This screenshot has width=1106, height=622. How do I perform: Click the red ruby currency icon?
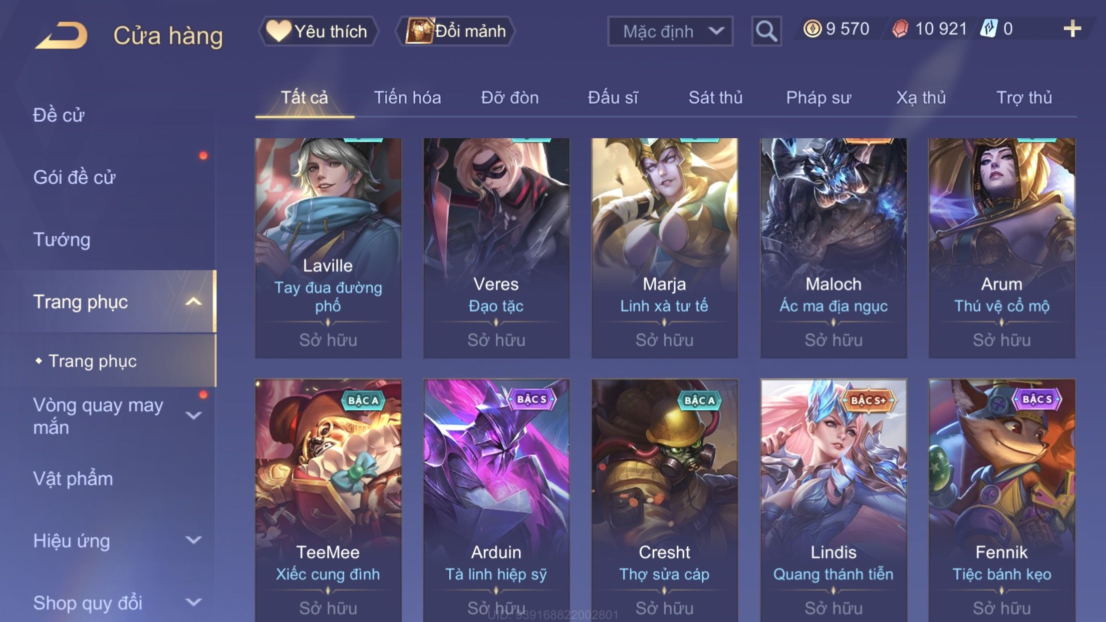click(x=900, y=29)
